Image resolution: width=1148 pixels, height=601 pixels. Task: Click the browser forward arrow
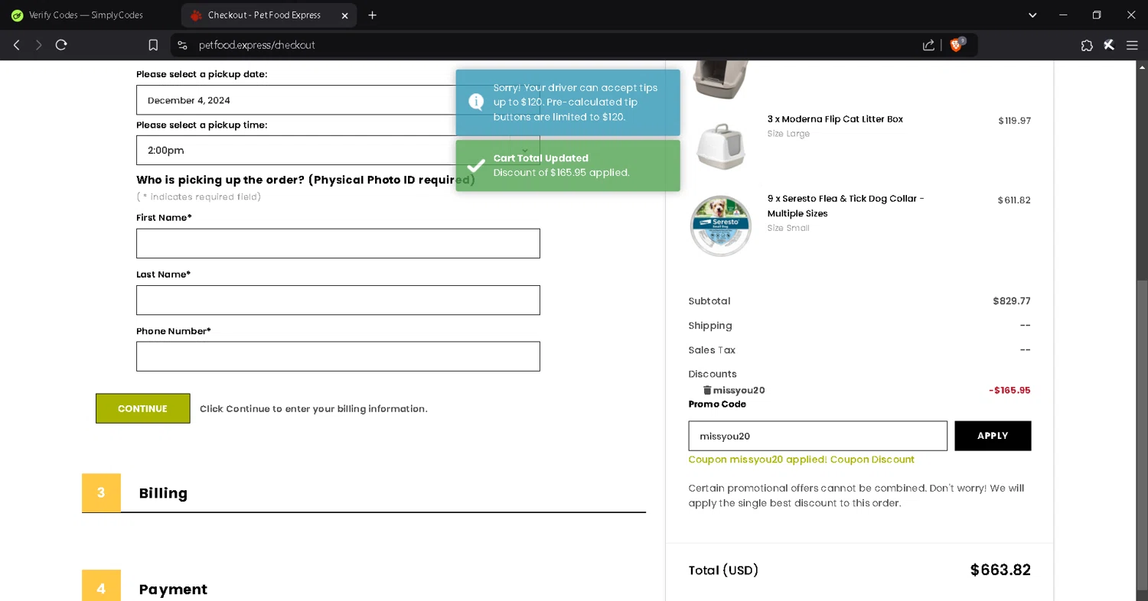[38, 45]
